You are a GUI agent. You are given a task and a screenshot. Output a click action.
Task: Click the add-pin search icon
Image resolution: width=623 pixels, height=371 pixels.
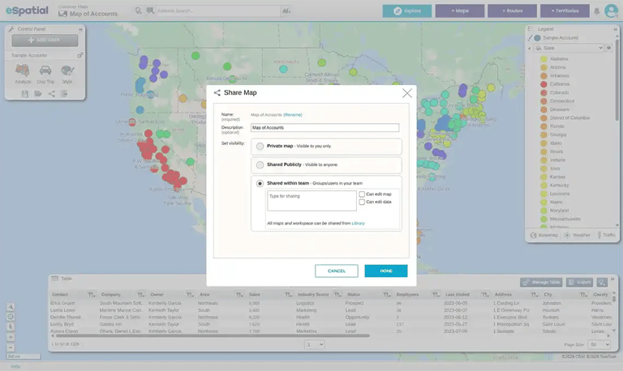pyautogui.click(x=138, y=11)
